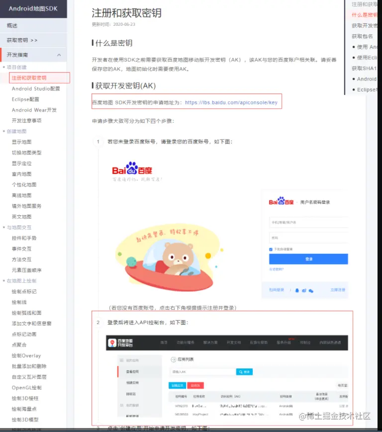Open 绘制海量点 page

24,409
